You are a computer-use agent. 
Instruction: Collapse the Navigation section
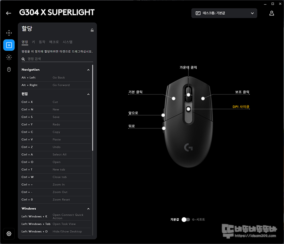click(x=88, y=70)
